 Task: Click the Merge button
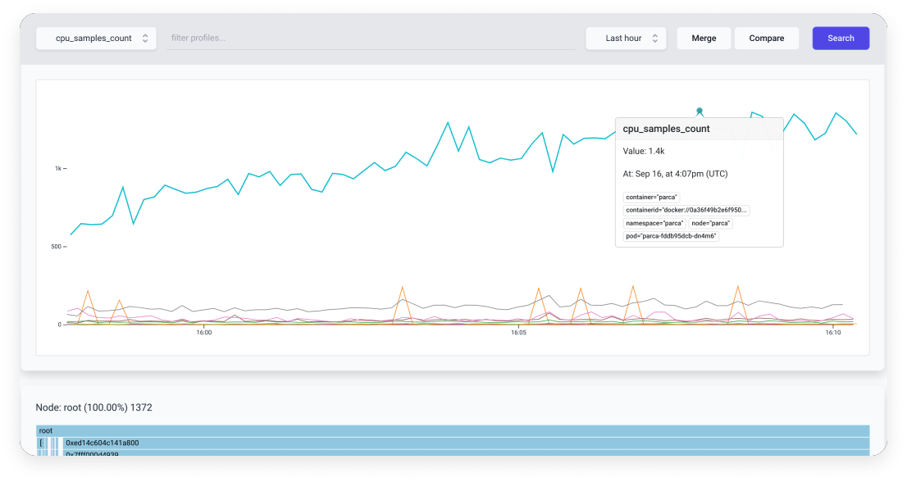[x=704, y=39]
